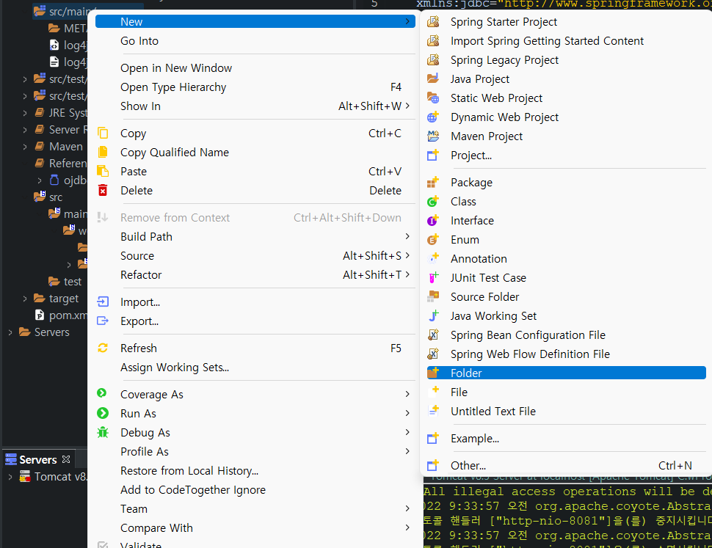Switch to the Servers view tab
The height and width of the screenshot is (548, 712).
pos(37,459)
